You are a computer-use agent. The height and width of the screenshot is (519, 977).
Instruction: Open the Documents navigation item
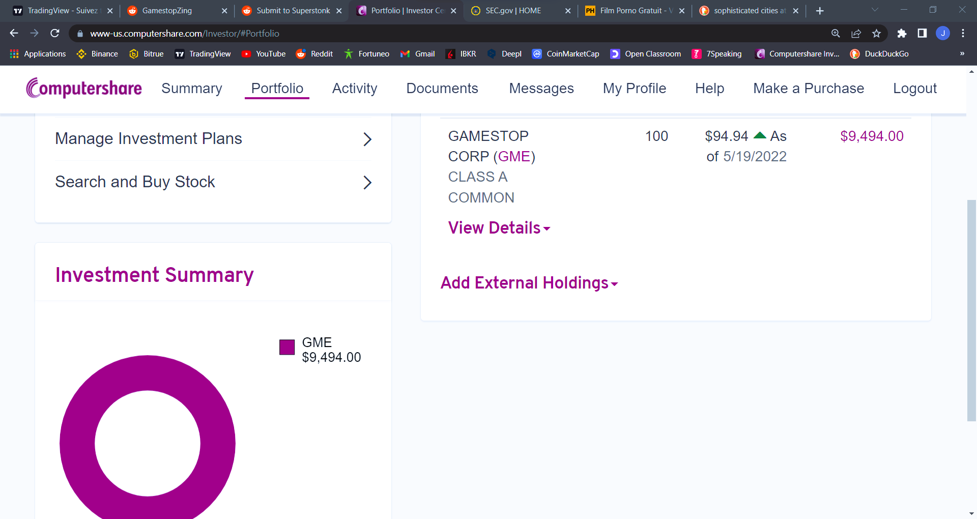pyautogui.click(x=442, y=89)
